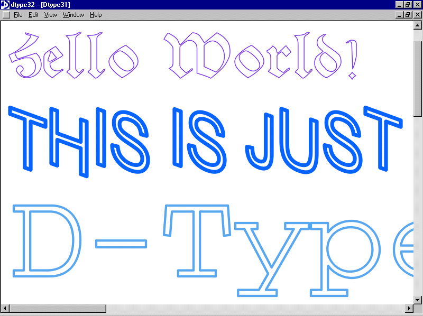
Task: Open the Edit menu
Action: [x=33, y=15]
